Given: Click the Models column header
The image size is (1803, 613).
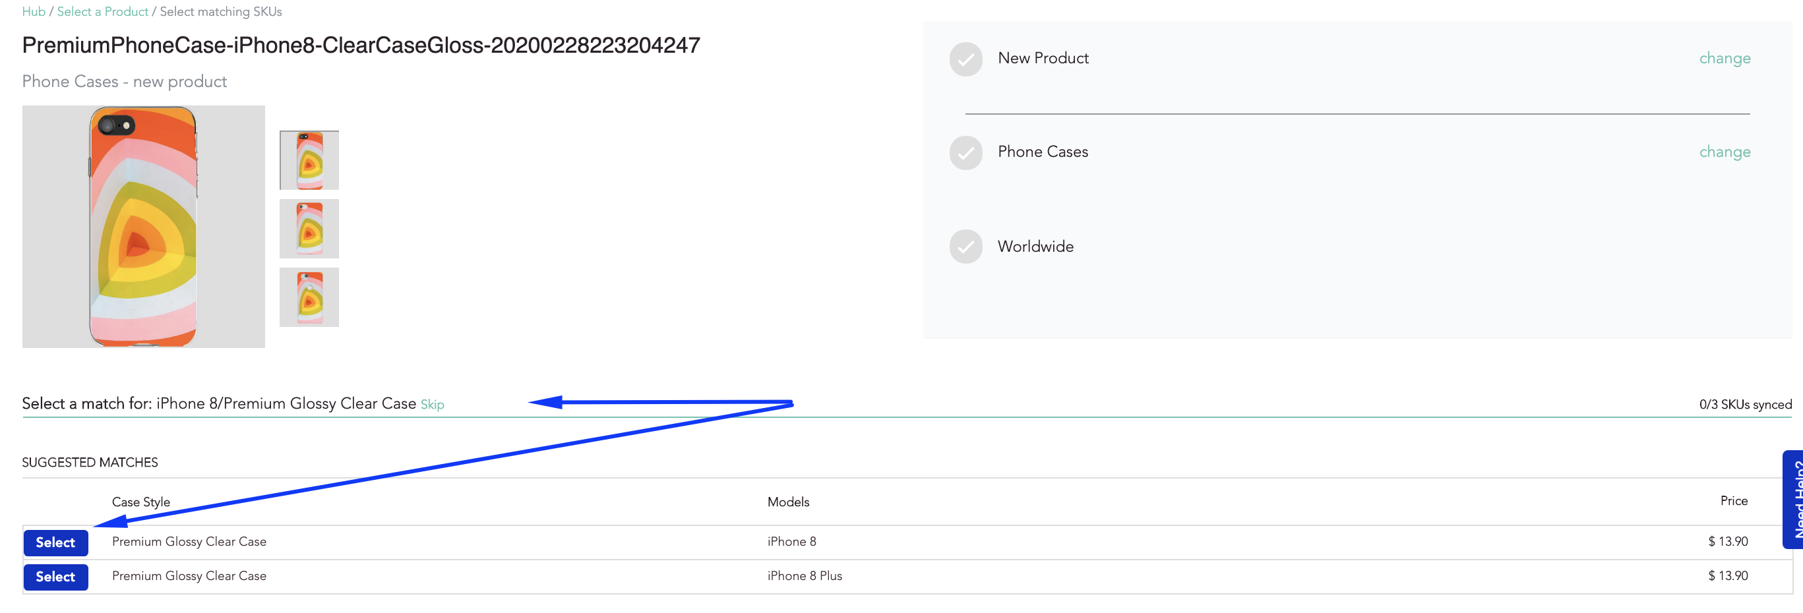Looking at the screenshot, I should coord(788,502).
